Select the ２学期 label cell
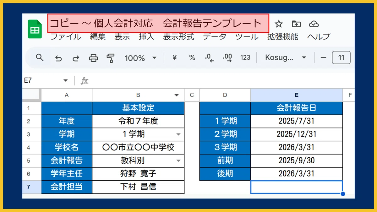 [x=225, y=134]
